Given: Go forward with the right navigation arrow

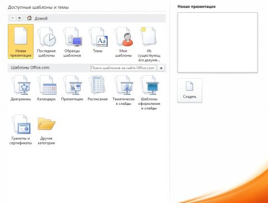Looking at the screenshot, I should 19,18.
